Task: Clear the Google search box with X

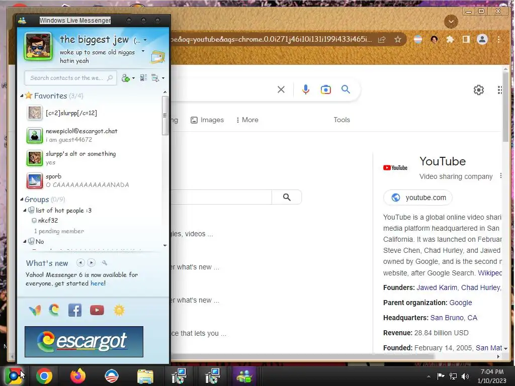Action: (x=281, y=89)
